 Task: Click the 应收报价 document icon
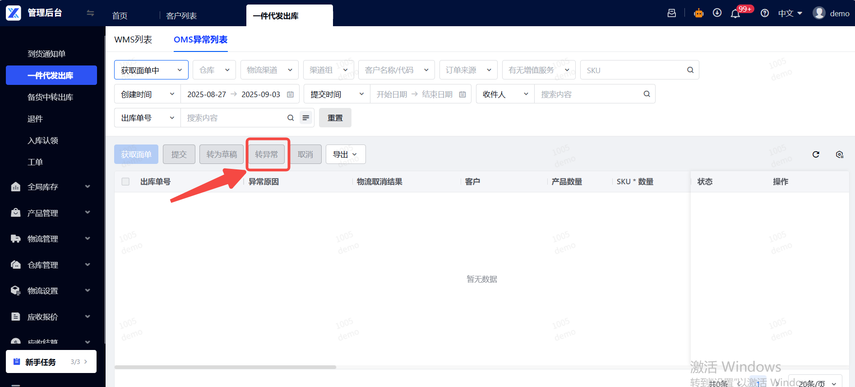click(16, 317)
